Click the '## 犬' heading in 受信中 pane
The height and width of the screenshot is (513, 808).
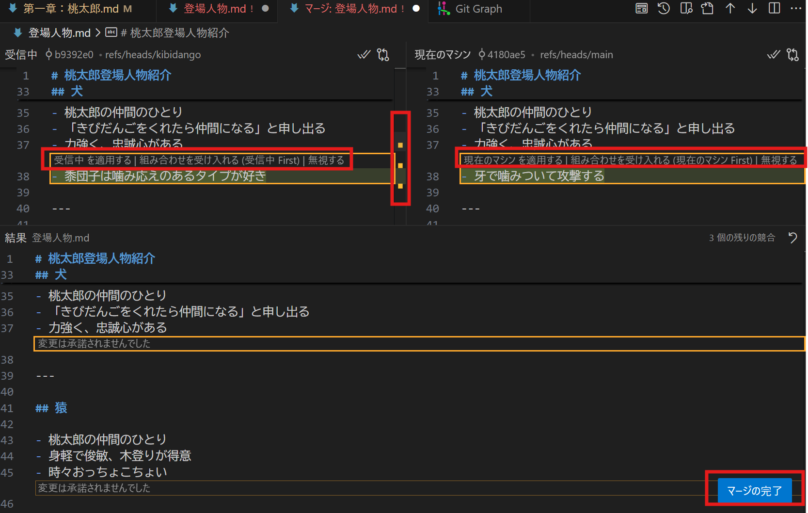[x=67, y=91]
